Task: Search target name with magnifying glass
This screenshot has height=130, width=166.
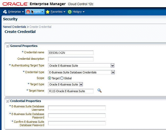Action: (99, 91)
